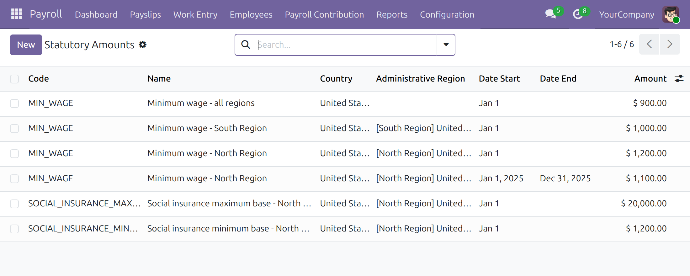The width and height of the screenshot is (690, 276).
Task: Sort by the Amount column header
Action: (650, 78)
